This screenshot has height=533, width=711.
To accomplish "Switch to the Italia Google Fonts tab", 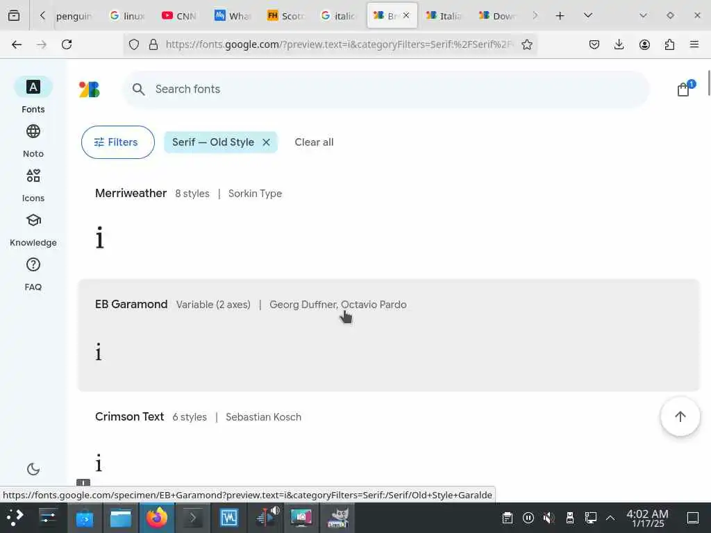I will click(444, 16).
